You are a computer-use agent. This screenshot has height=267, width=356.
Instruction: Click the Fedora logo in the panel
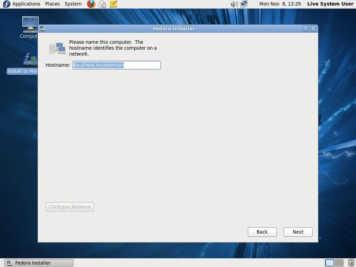click(x=7, y=4)
